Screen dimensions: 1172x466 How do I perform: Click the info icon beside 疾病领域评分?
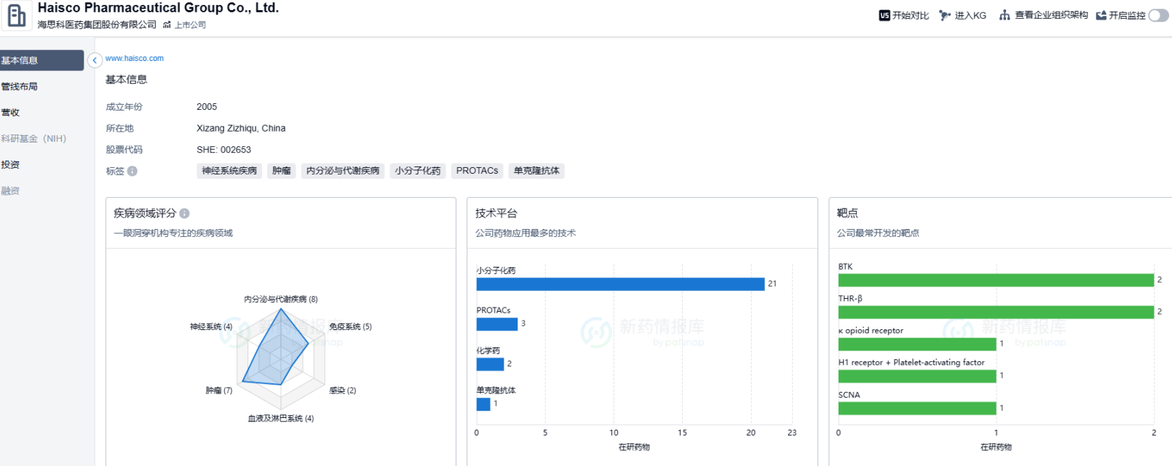185,214
